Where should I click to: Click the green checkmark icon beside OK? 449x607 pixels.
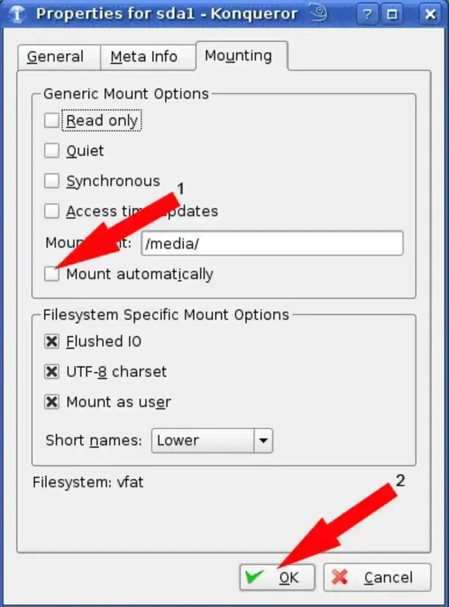254,577
